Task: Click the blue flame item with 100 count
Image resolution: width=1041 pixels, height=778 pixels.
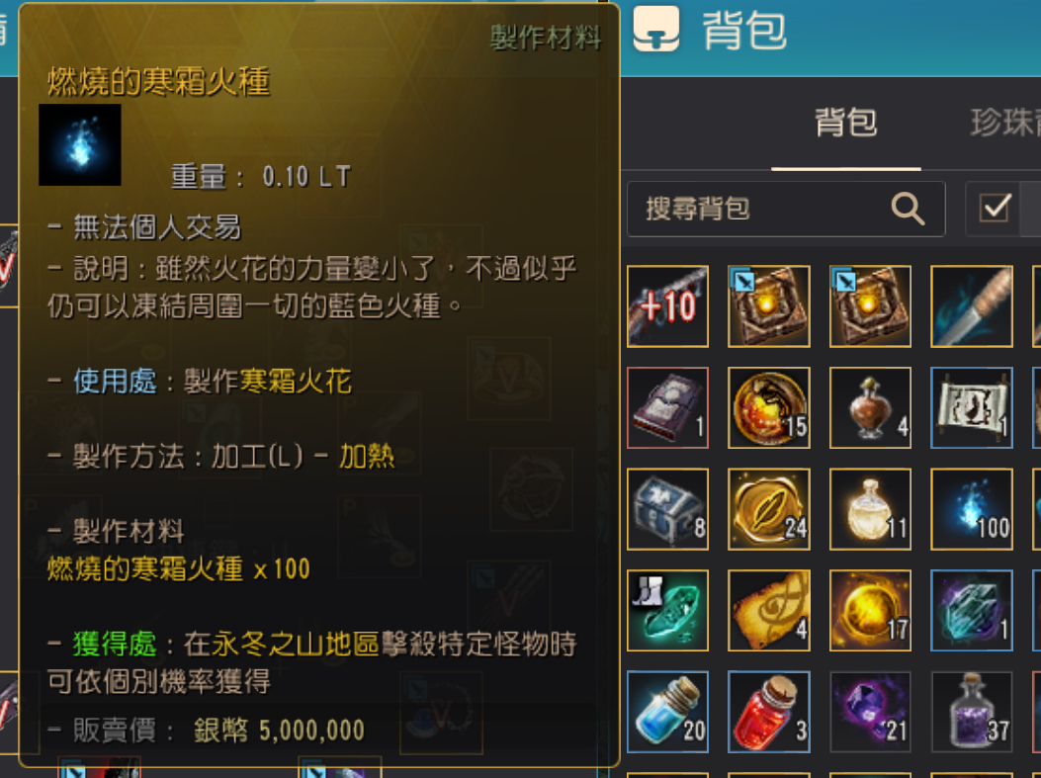Action: point(971,509)
